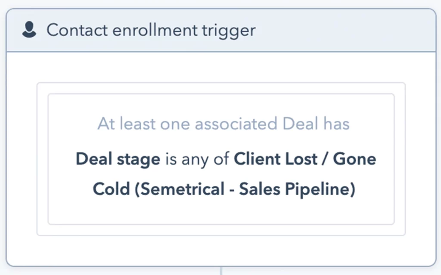
Task: Select the trigger card's blue header bar
Action: point(221,31)
